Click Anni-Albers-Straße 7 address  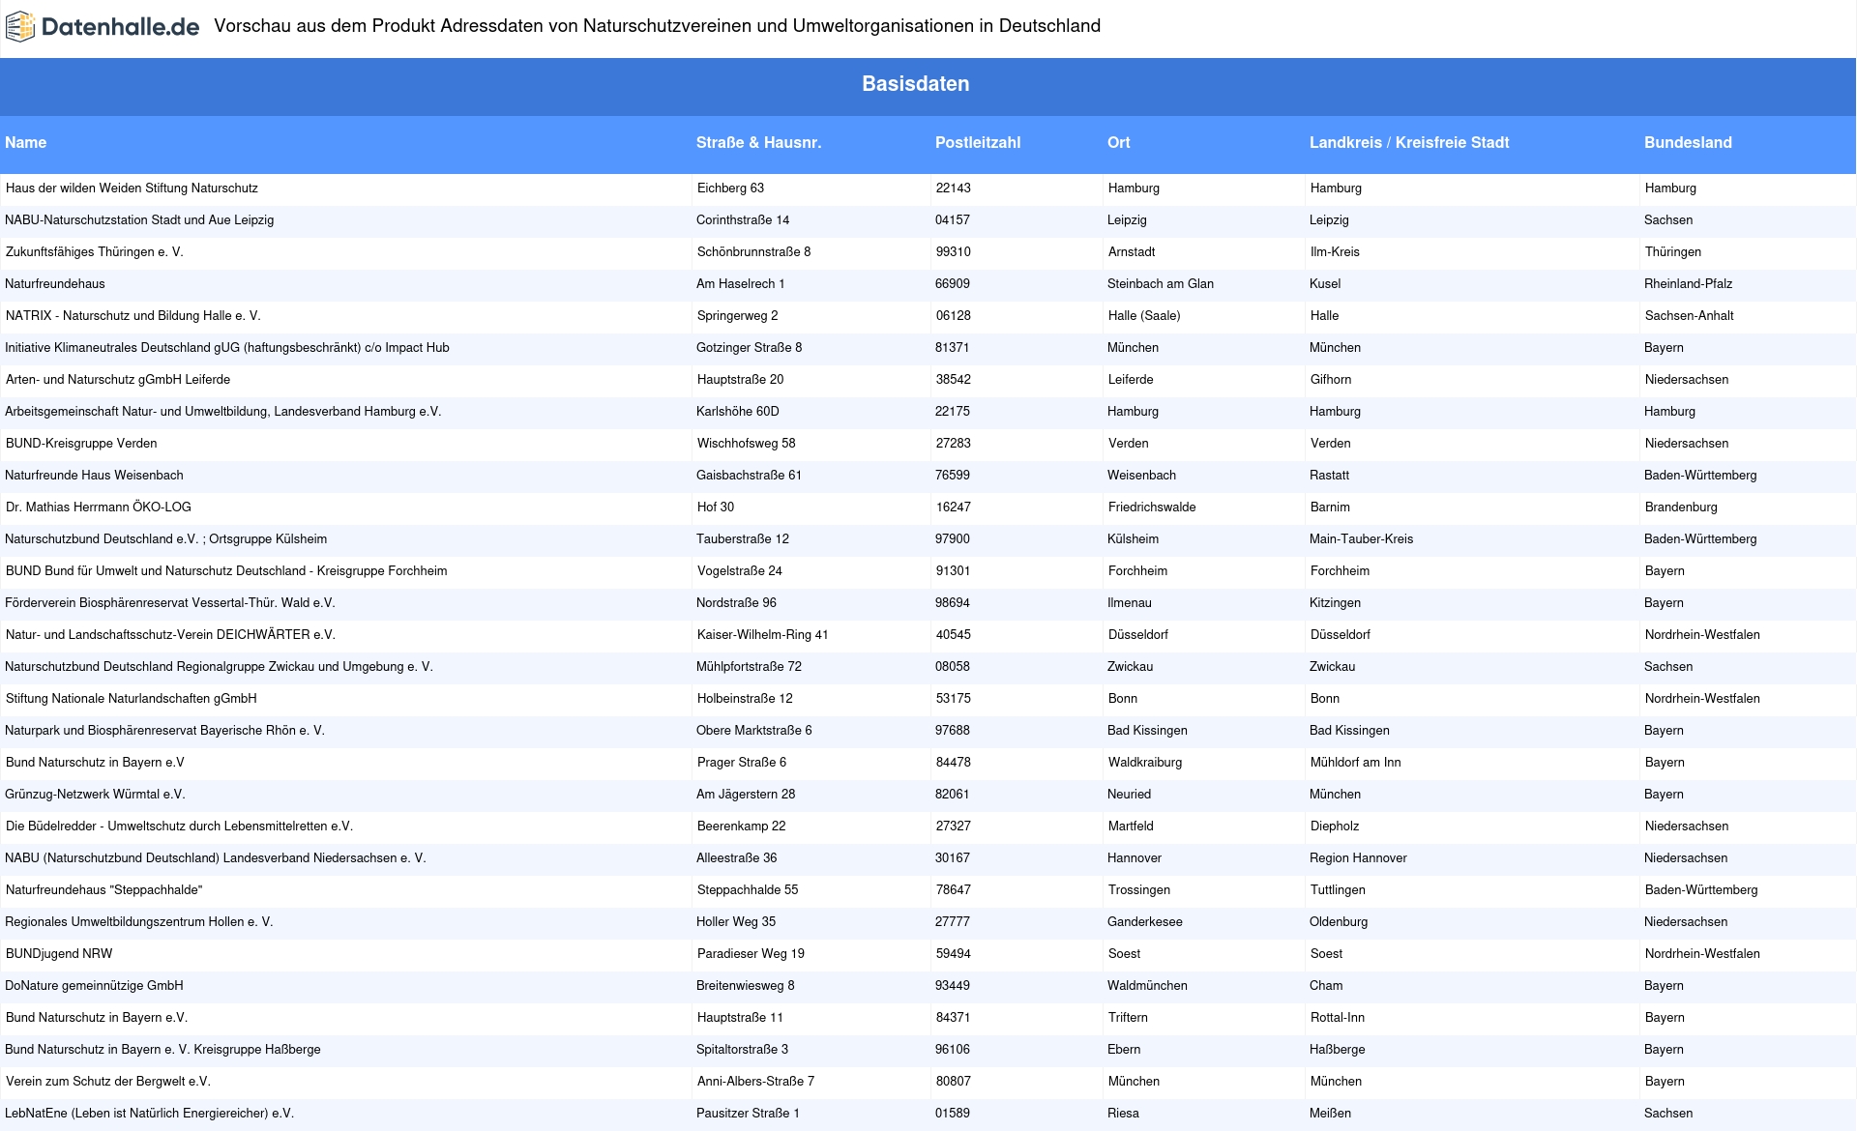756,1082
